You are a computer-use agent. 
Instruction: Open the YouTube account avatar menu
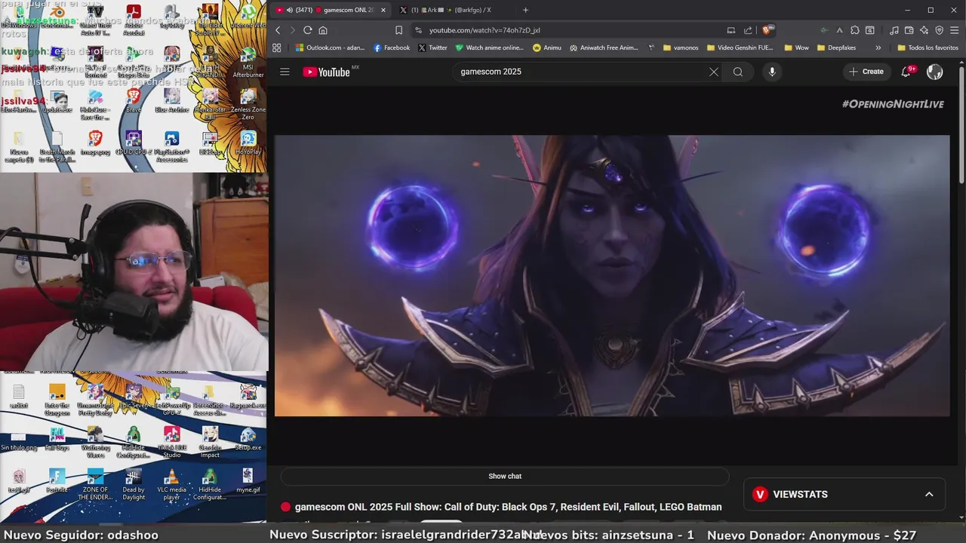click(x=934, y=72)
